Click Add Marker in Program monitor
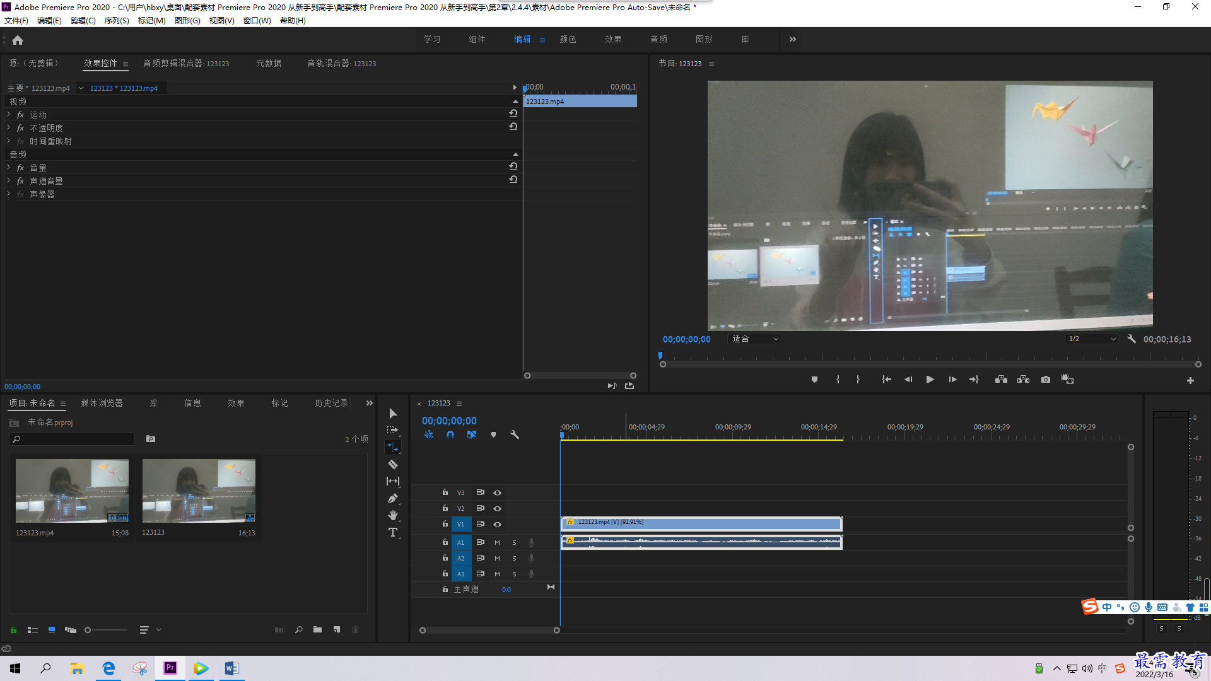1211x681 pixels. click(814, 380)
